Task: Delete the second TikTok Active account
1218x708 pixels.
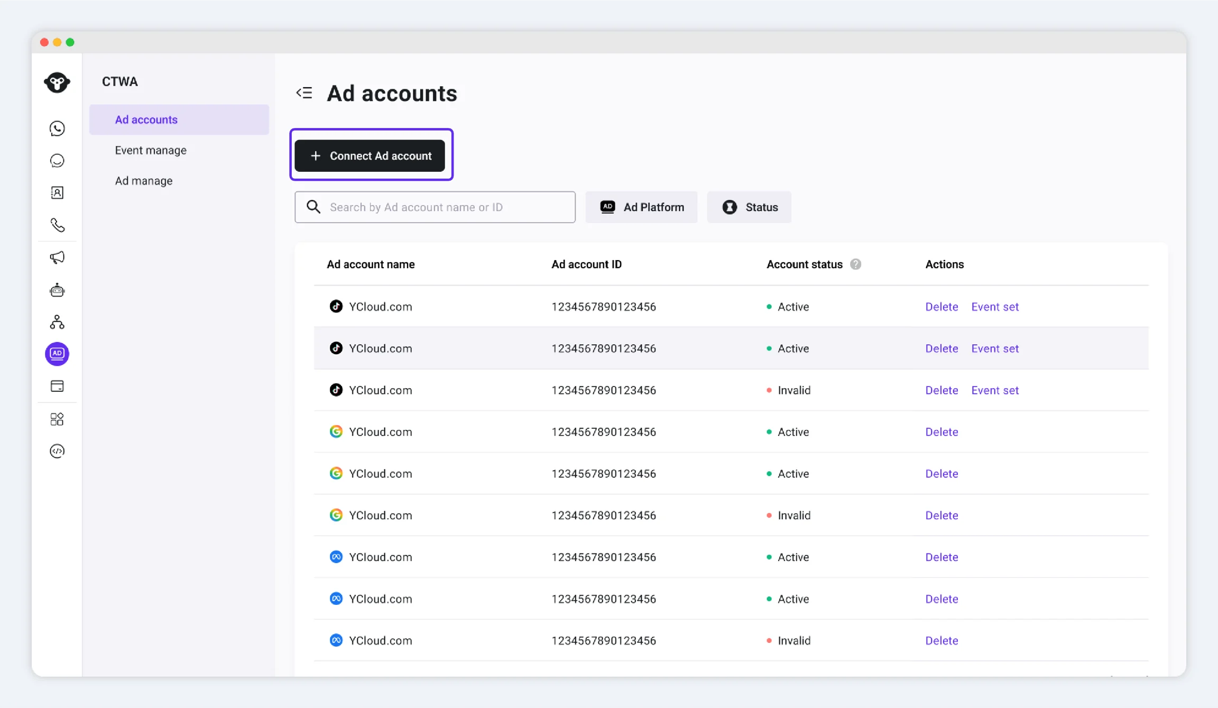Action: coord(942,348)
